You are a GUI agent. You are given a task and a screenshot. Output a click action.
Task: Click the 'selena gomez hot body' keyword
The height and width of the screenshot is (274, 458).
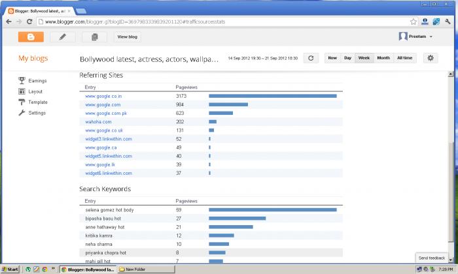pyautogui.click(x=109, y=210)
